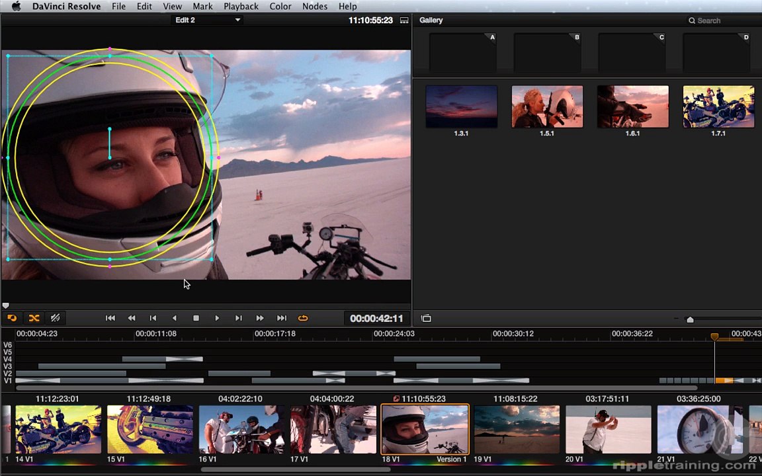Stop playback
This screenshot has width=762, height=476.
196,318
